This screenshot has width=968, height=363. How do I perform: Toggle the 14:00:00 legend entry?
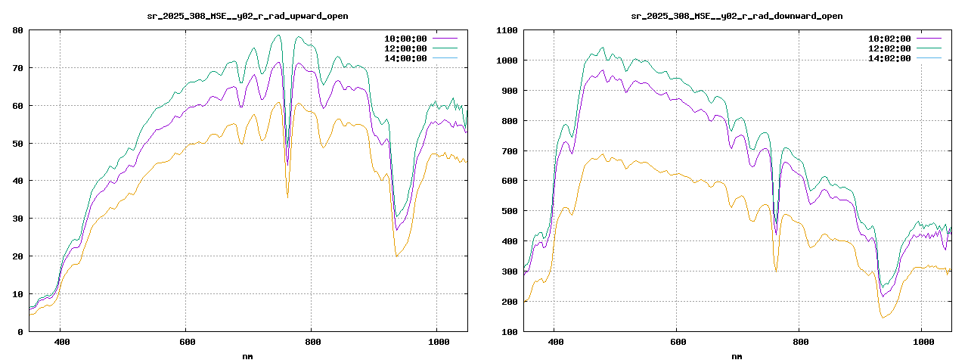coord(405,57)
